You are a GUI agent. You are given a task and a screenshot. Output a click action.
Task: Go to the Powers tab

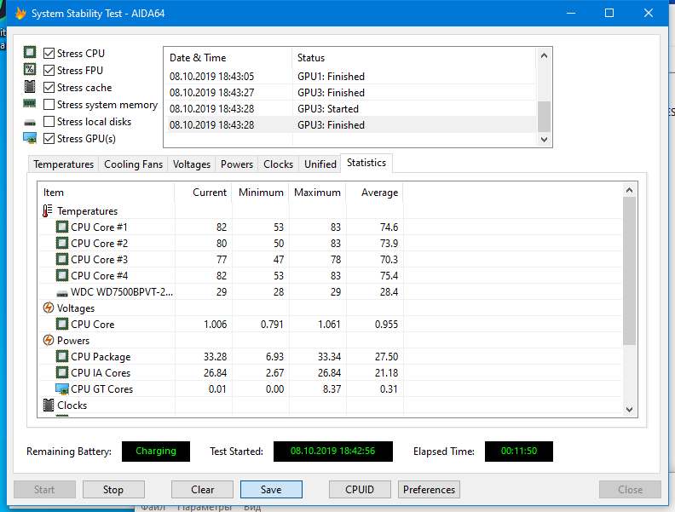[x=237, y=164]
